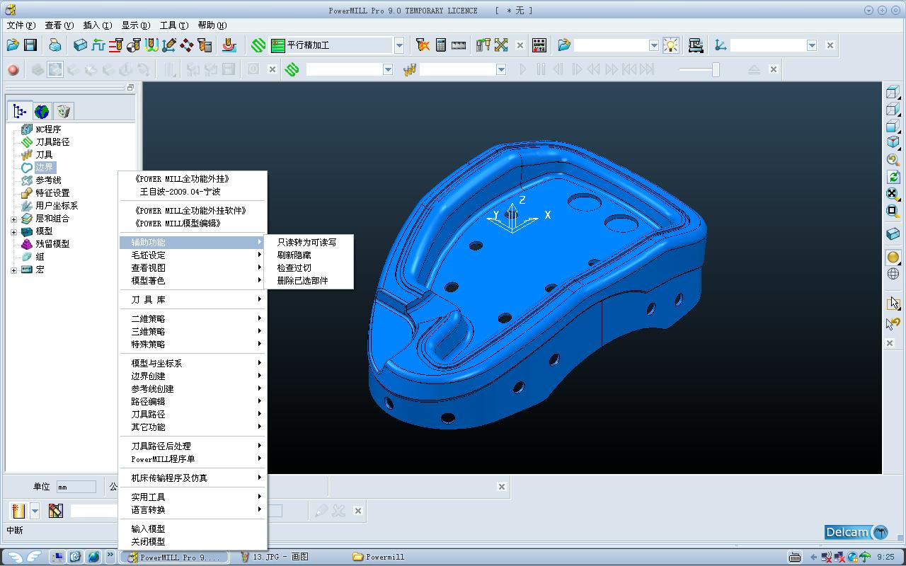Open the 平行精加工 strategy dropdown
Image resolution: width=906 pixels, height=566 pixels.
click(x=399, y=45)
